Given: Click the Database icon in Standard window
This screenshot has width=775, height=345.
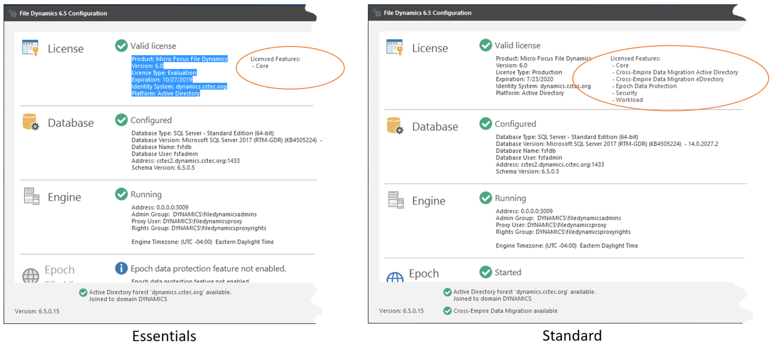Looking at the screenshot, I should [395, 125].
